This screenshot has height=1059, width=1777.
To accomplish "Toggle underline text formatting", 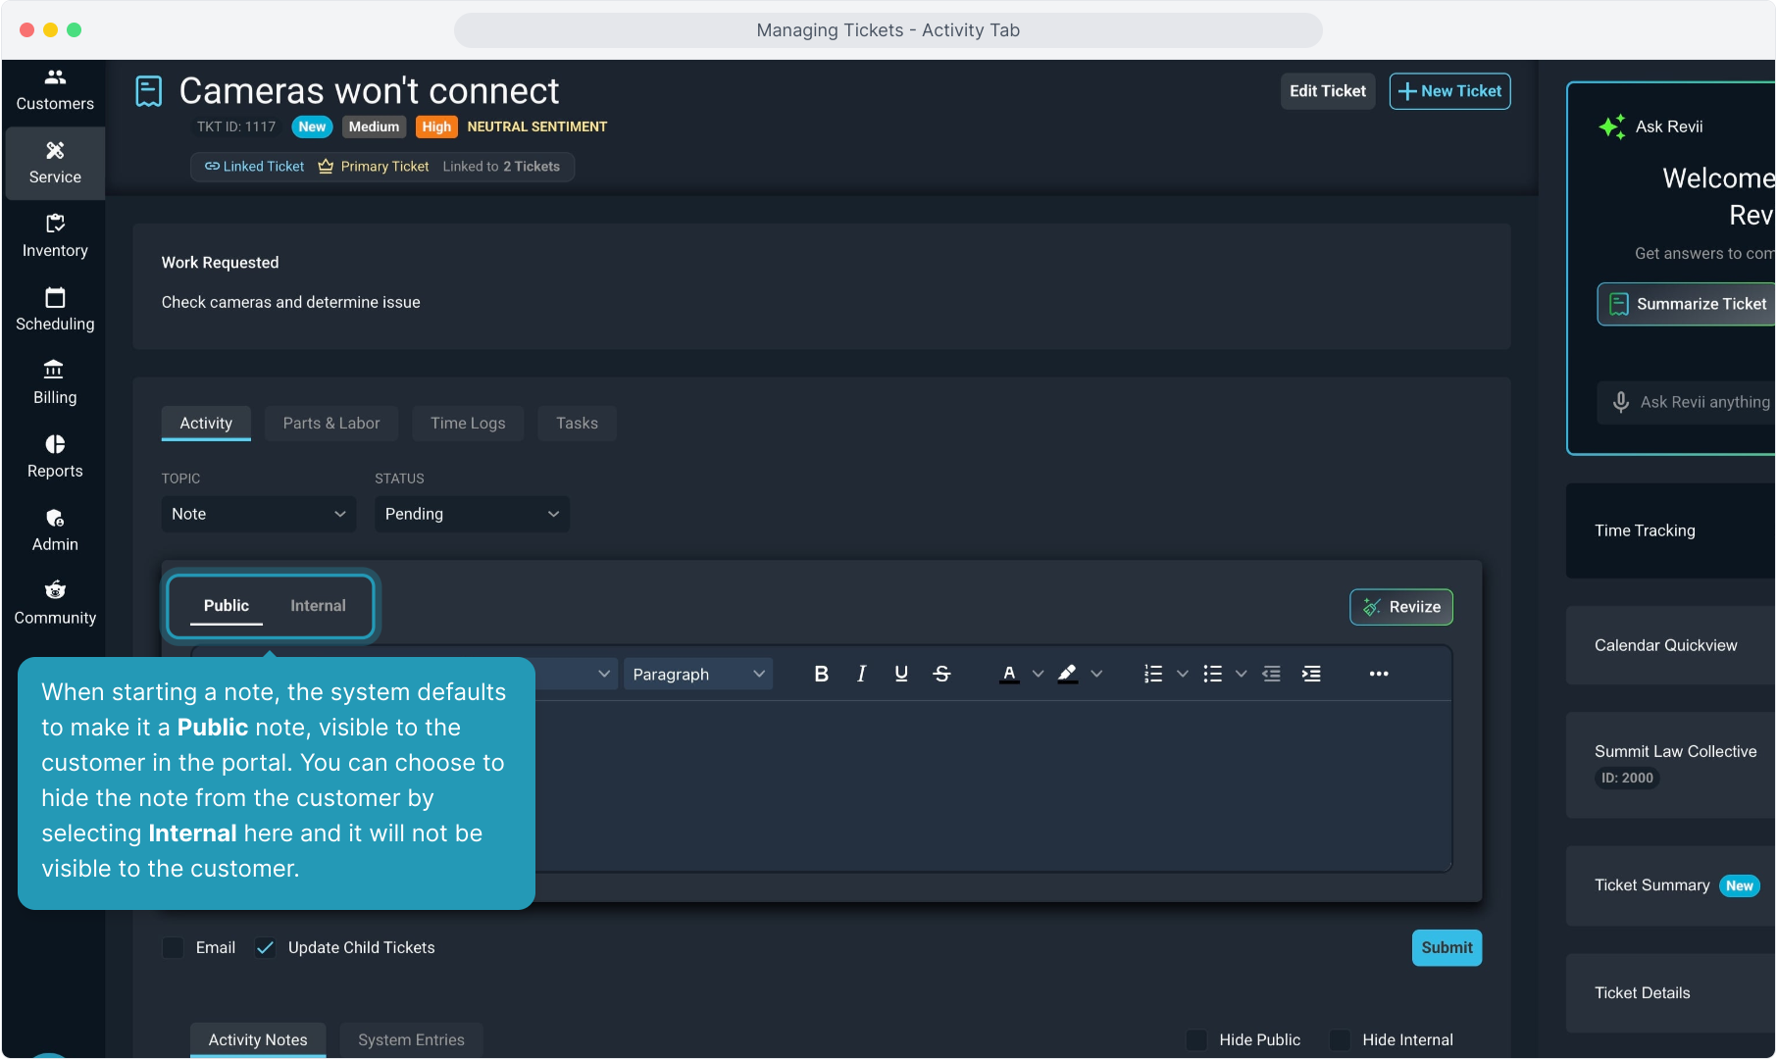I will click(901, 674).
